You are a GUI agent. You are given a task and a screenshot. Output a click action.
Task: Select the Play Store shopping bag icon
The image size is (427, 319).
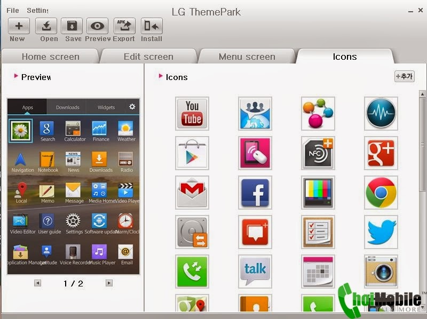(192, 153)
